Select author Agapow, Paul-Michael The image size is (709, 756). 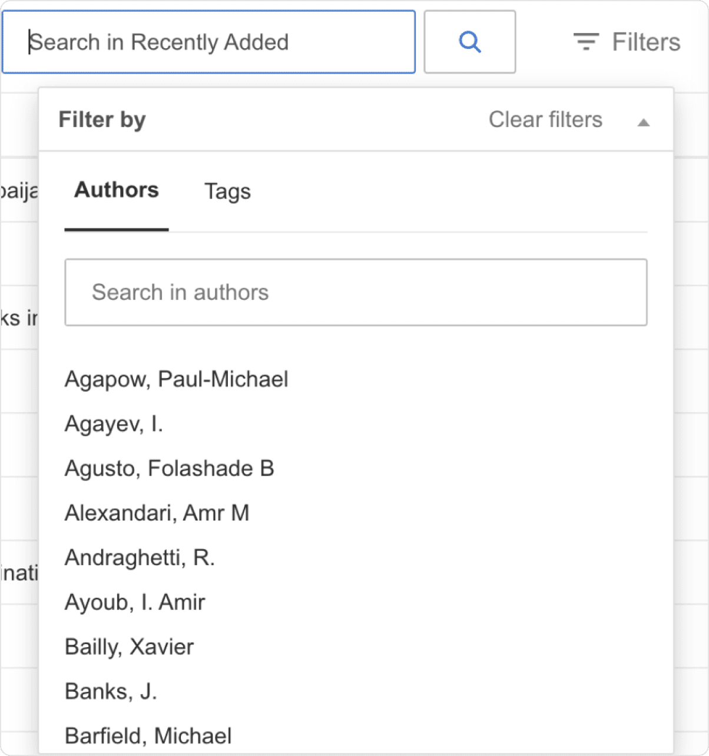click(176, 379)
